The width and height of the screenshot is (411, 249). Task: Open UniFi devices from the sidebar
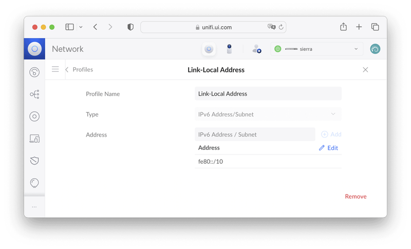tap(34, 117)
